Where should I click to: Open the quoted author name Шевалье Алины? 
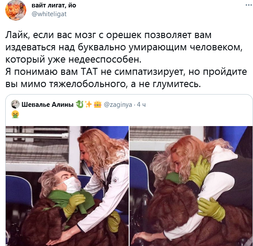pyautogui.click(x=47, y=105)
